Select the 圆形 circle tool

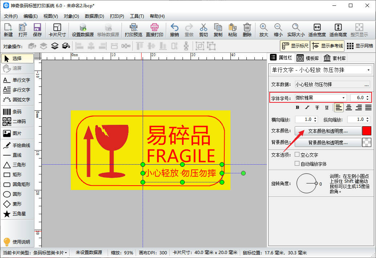pos(17,194)
